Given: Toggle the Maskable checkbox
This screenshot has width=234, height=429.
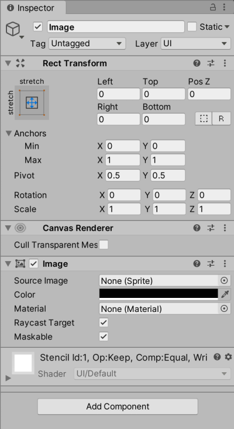Looking at the screenshot, I should [x=104, y=337].
